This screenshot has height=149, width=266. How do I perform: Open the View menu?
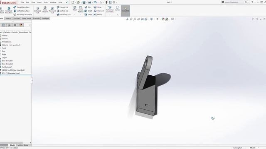[33, 2]
